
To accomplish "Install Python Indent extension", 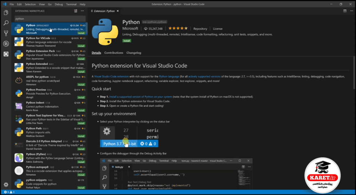I will coord(81,110).
